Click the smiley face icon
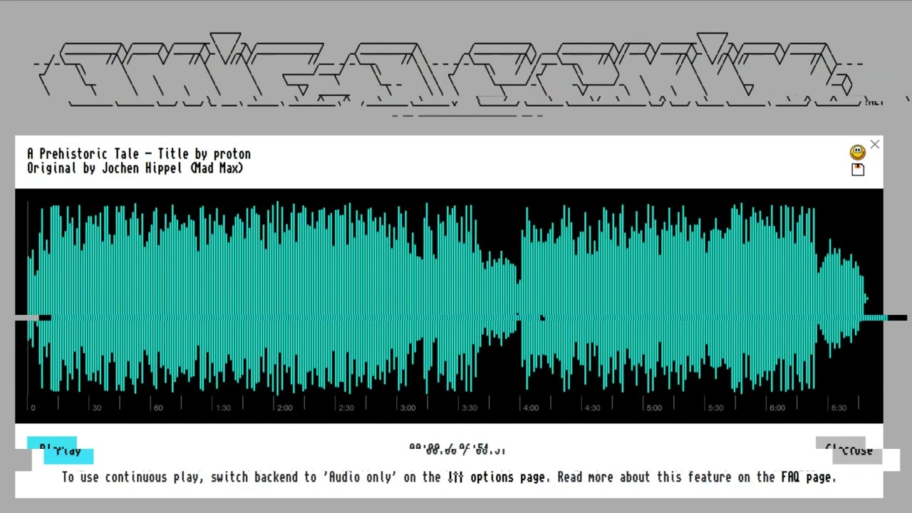Image resolution: width=912 pixels, height=513 pixels. [857, 152]
